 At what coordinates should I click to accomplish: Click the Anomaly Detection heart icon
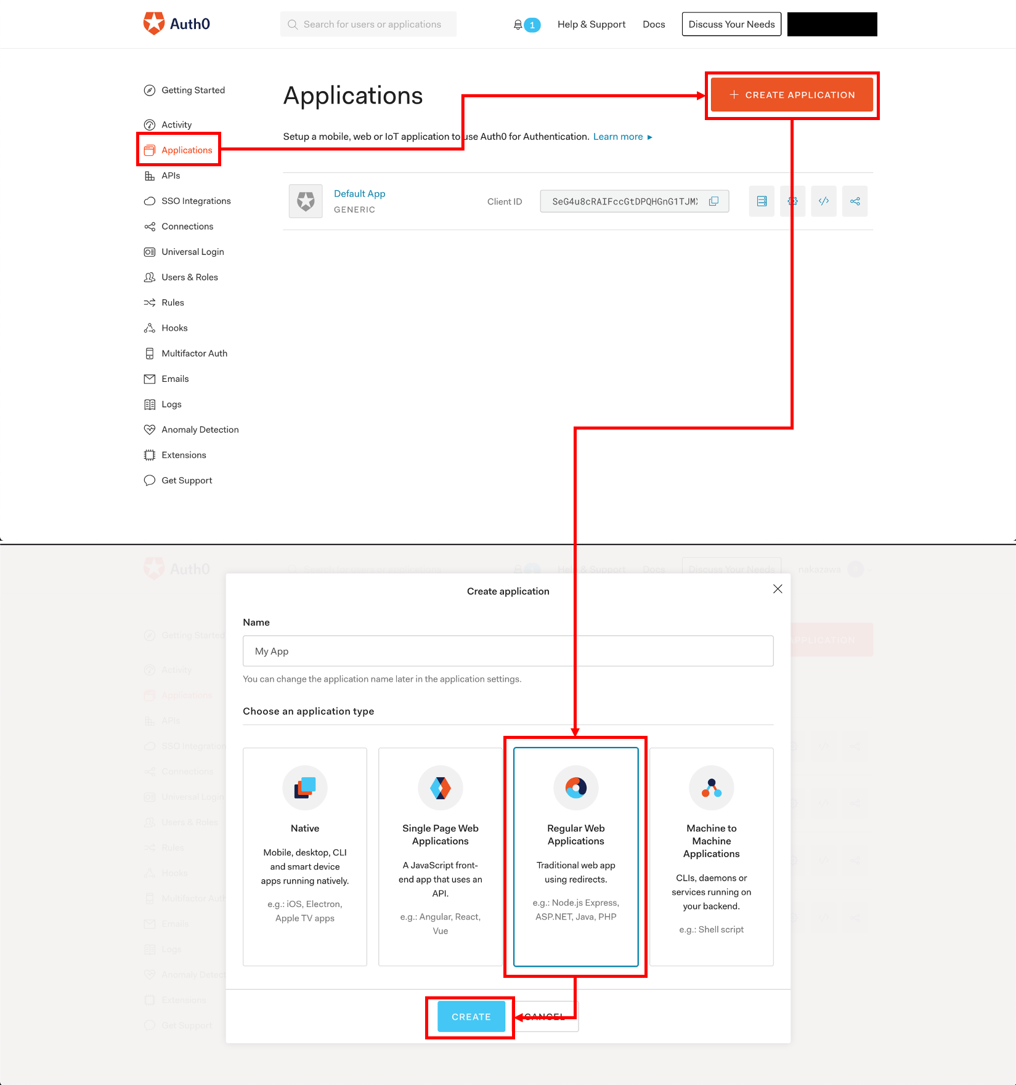(149, 429)
